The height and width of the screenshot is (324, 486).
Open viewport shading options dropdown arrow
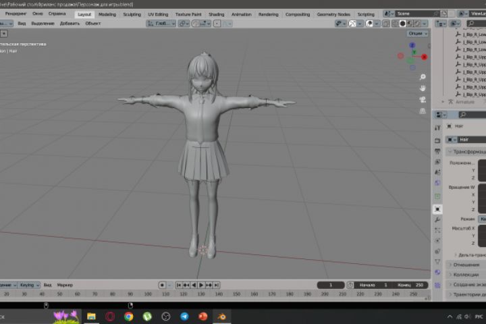425,24
